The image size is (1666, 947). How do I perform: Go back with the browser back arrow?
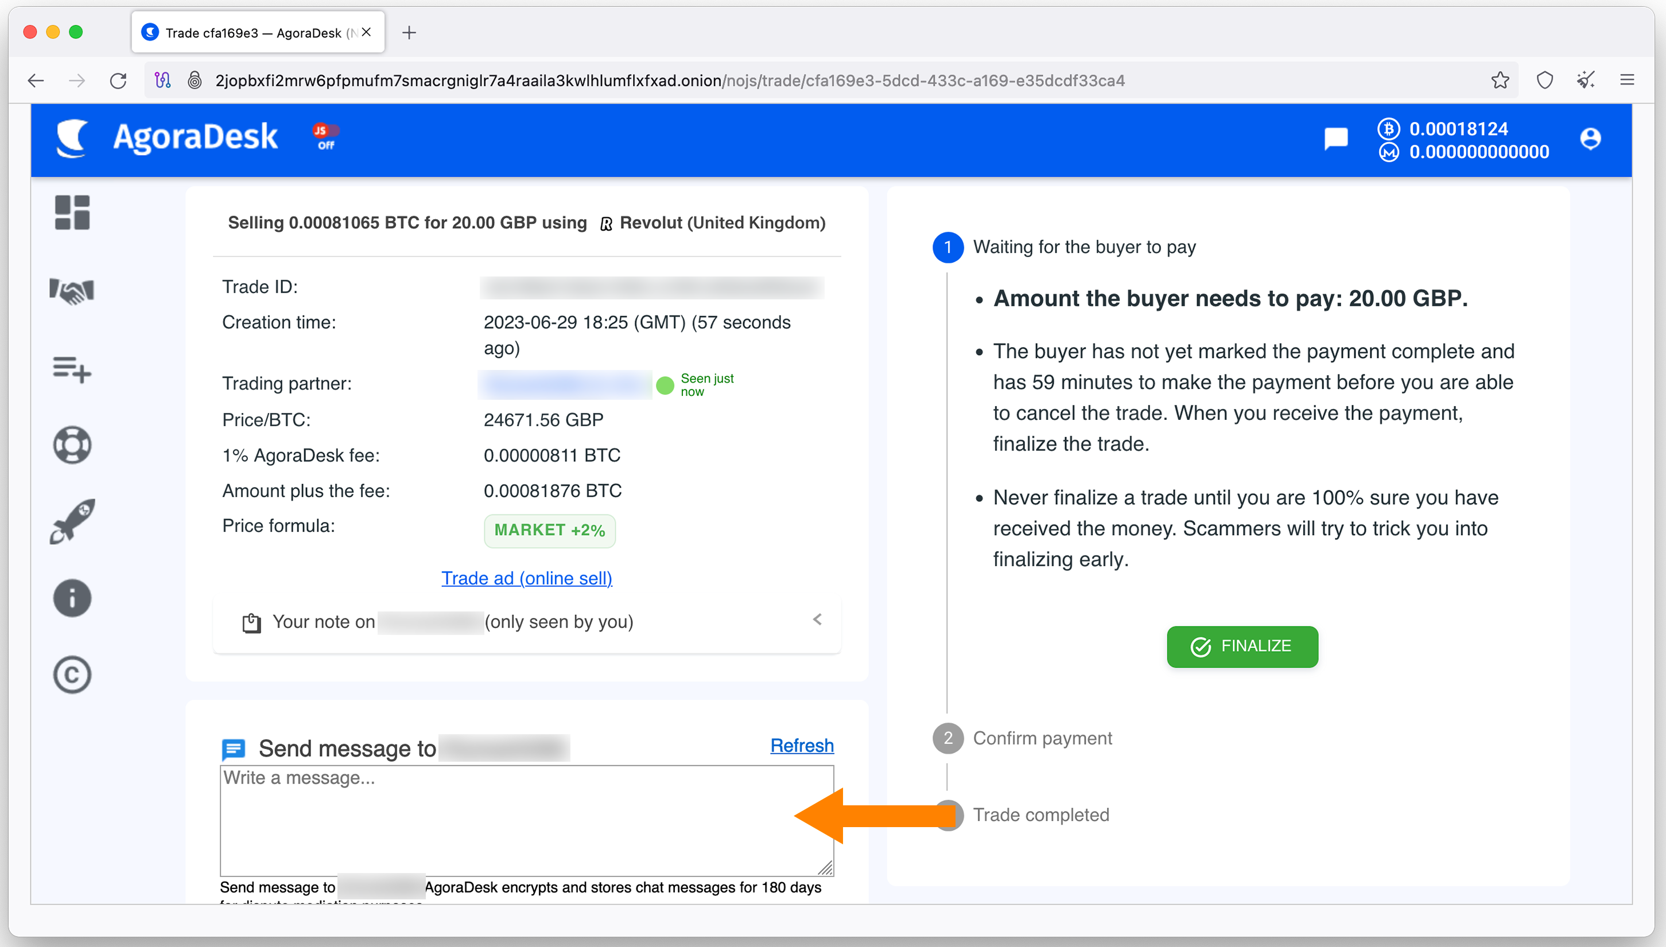pyautogui.click(x=36, y=81)
